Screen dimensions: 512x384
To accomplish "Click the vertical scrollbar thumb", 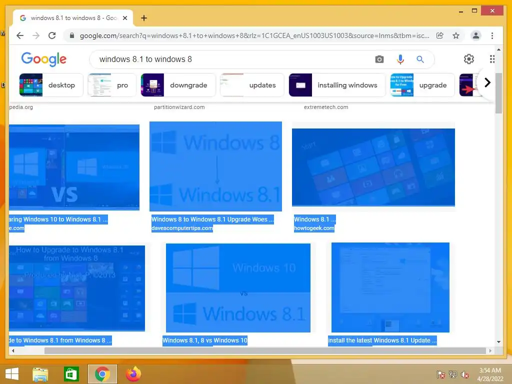I will click(x=498, y=93).
